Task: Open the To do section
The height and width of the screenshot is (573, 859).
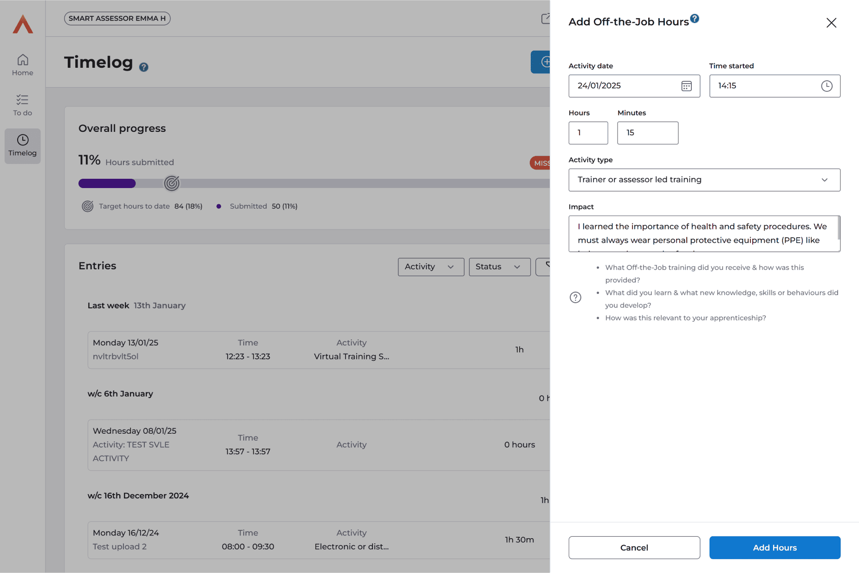Action: [23, 105]
